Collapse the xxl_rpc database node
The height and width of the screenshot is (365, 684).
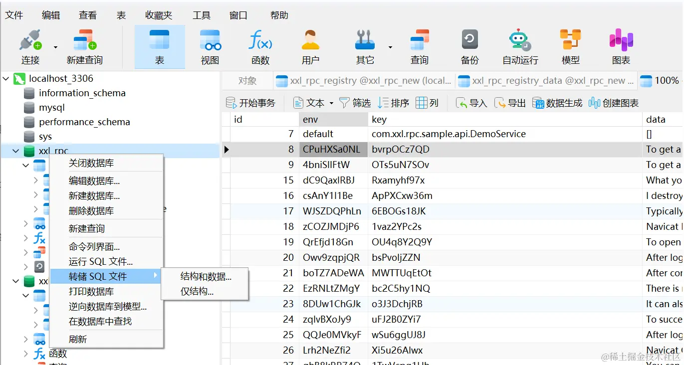(x=16, y=151)
